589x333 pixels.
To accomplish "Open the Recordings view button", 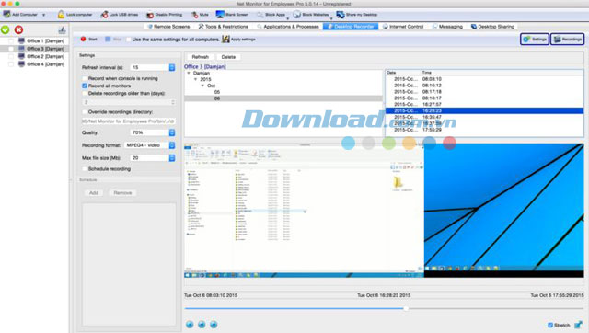I will [567, 39].
